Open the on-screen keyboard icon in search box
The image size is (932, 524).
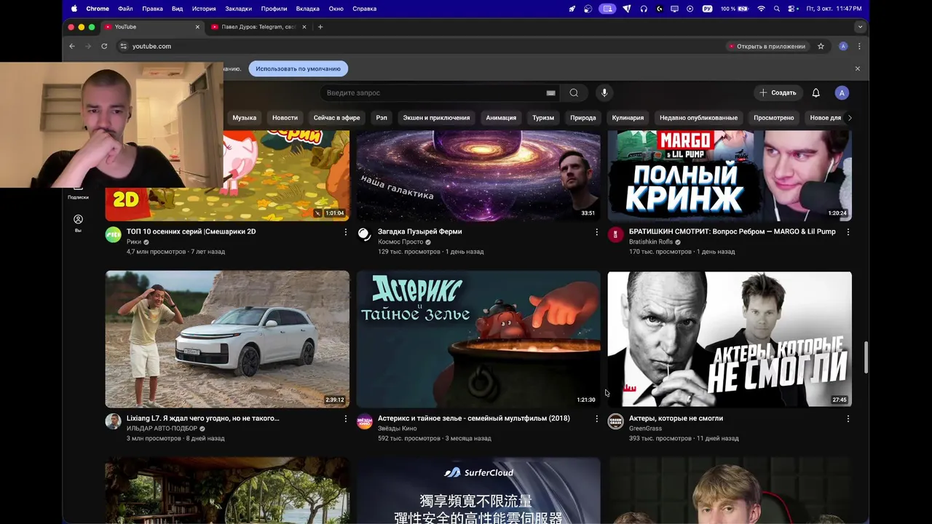tap(550, 92)
